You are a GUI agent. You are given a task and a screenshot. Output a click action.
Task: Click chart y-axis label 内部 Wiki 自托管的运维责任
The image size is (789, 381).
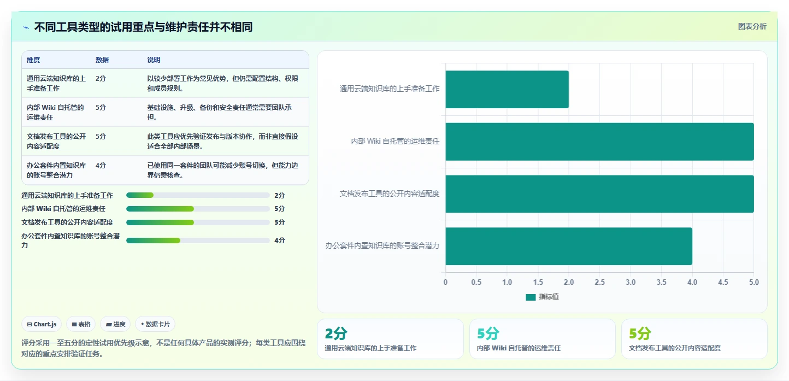click(395, 141)
